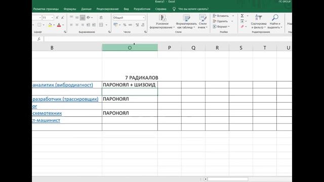Open Сортировка и фильтр menu
324x182 pixels.
click(x=259, y=22)
